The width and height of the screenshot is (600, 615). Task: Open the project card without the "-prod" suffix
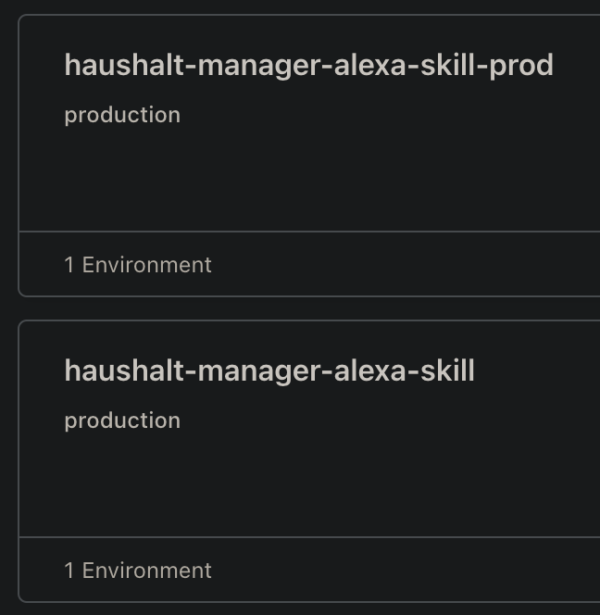[x=269, y=370]
